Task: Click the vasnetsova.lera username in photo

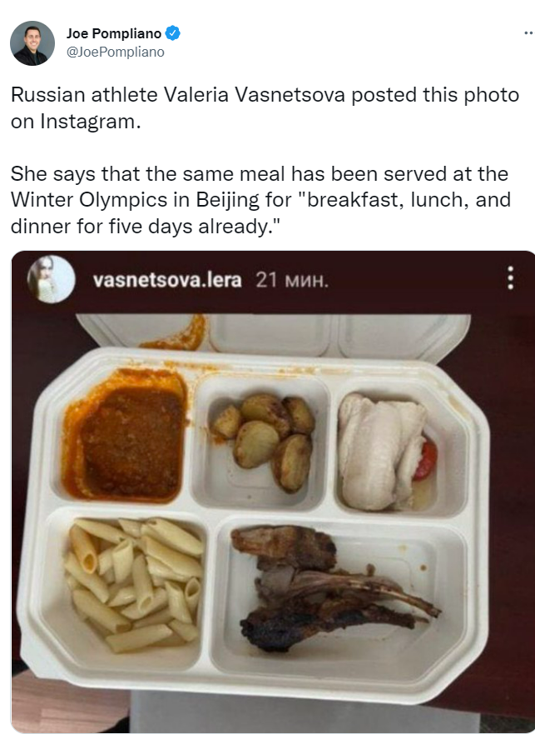Action: coord(167,280)
